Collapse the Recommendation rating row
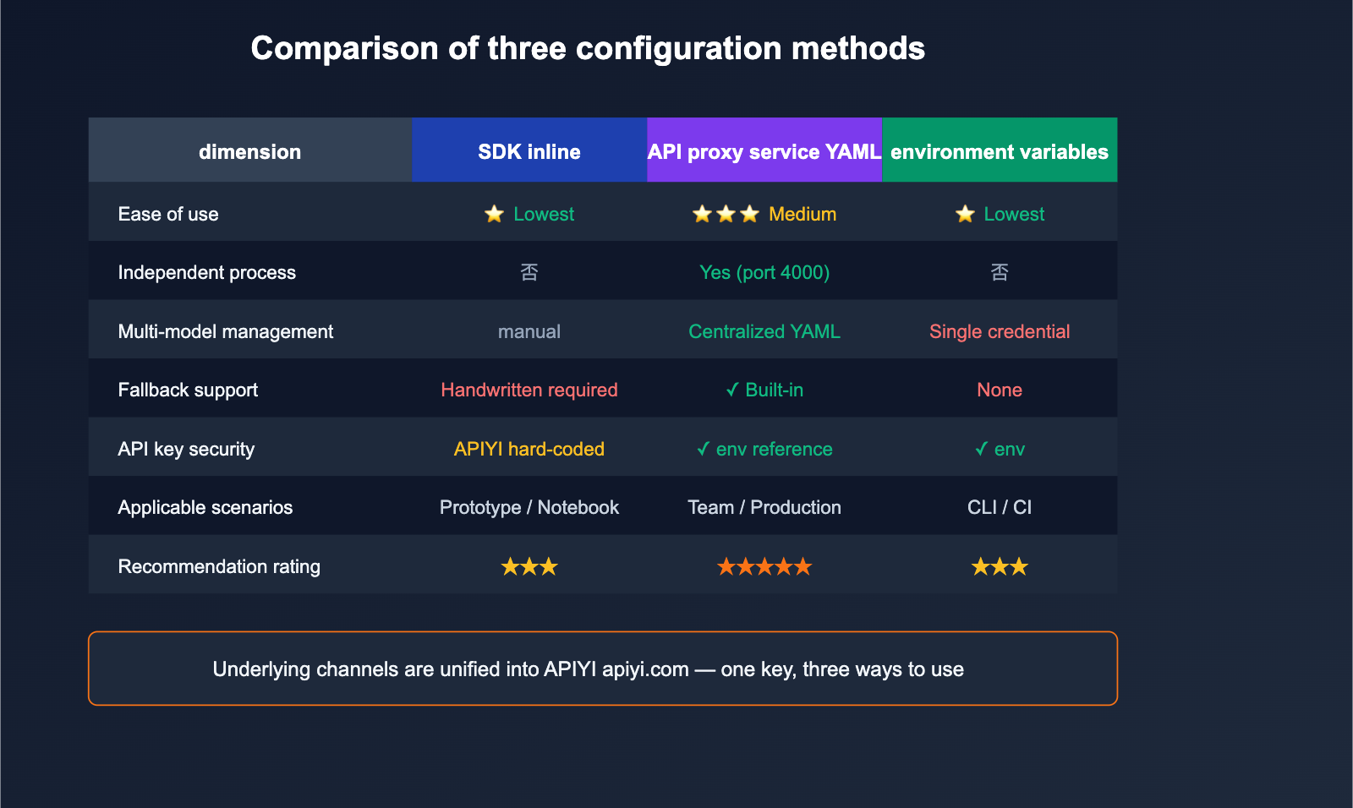1353x808 pixels. point(219,566)
